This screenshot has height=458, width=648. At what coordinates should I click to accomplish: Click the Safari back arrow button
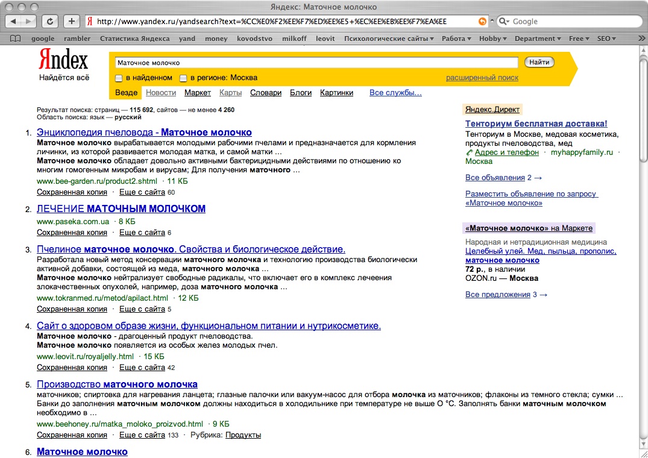[14, 21]
